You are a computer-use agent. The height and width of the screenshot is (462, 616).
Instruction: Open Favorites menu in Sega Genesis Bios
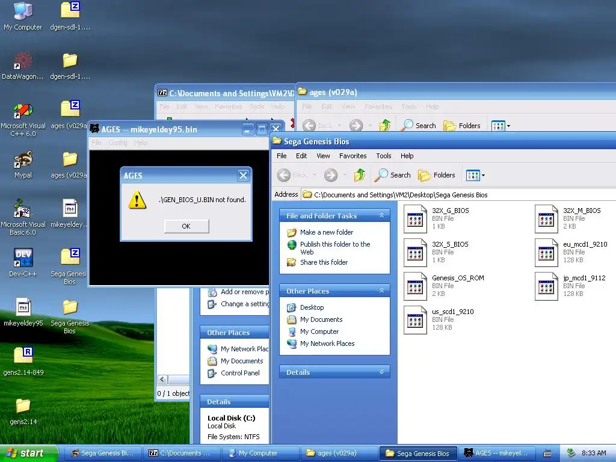[x=353, y=156]
